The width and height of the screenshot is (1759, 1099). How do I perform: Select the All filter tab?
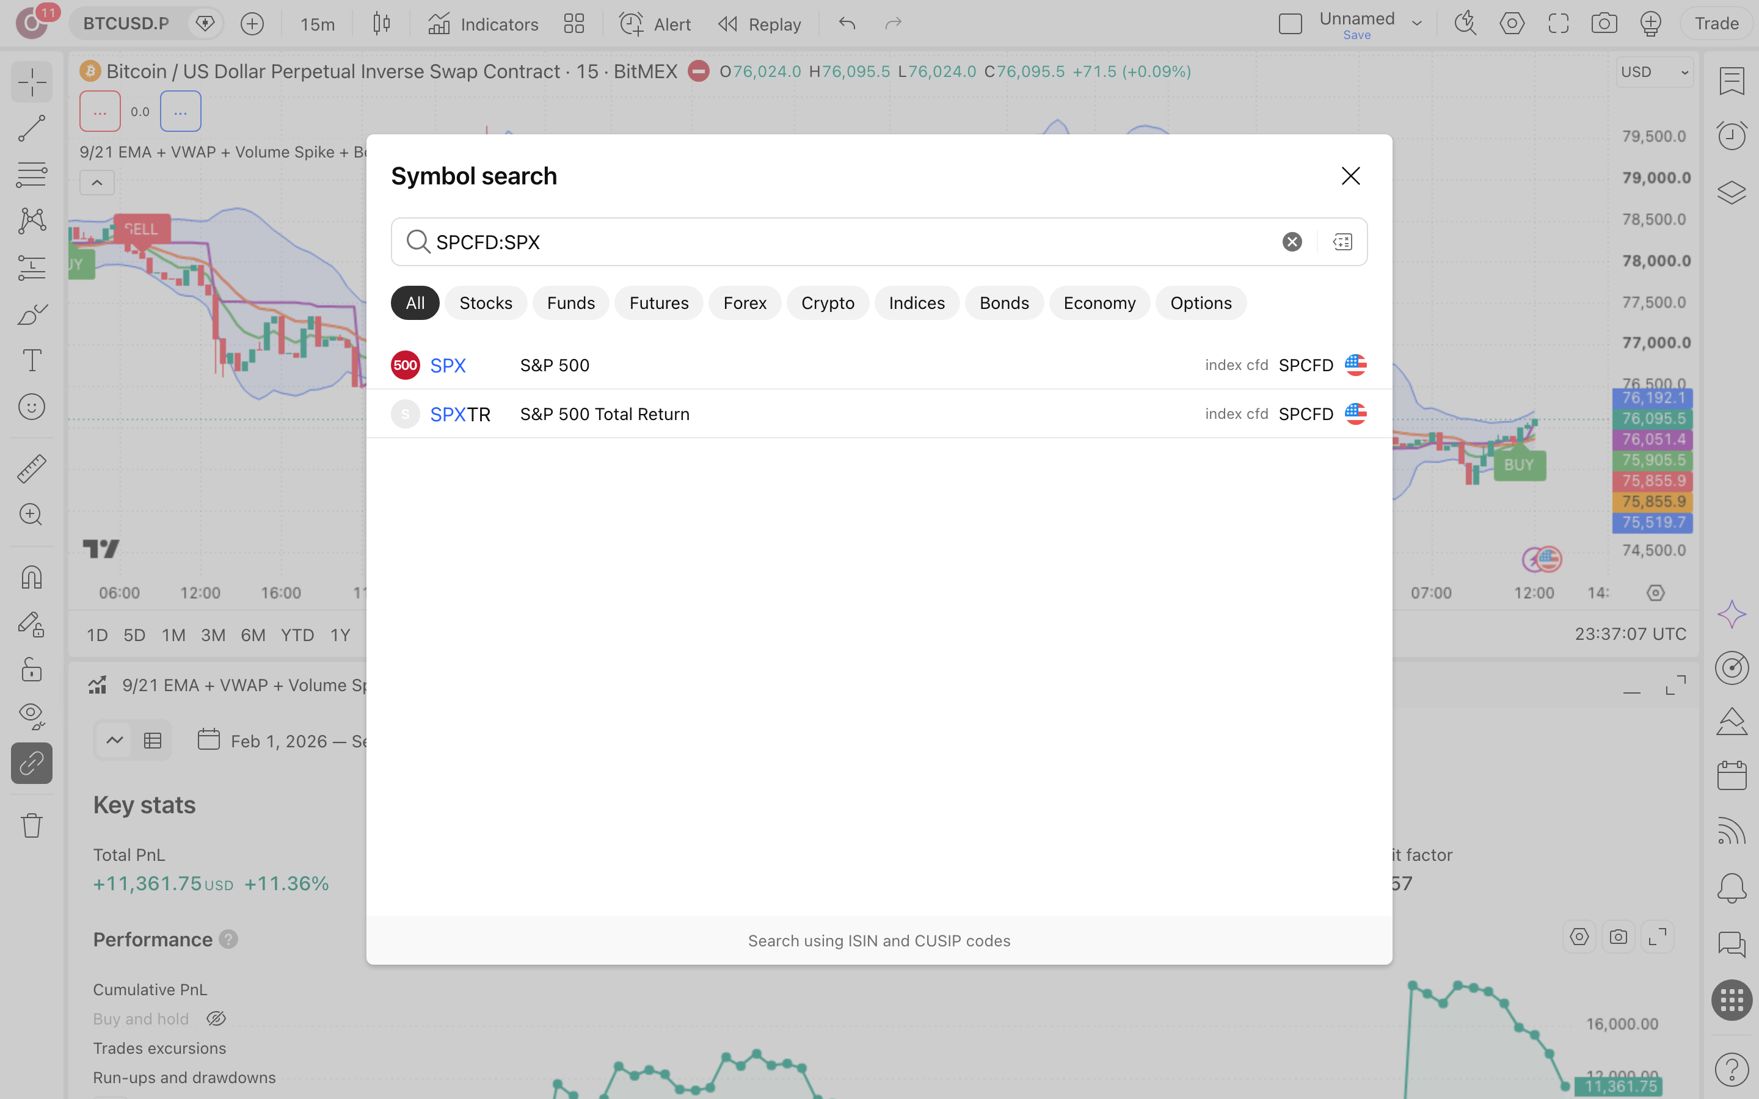tap(415, 303)
